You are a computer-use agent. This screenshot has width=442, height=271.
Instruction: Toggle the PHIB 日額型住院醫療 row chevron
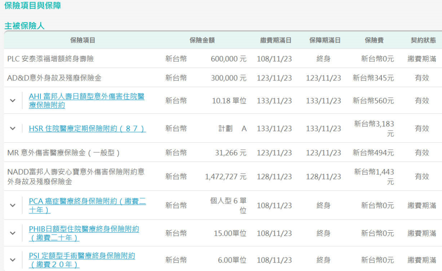coord(13,233)
